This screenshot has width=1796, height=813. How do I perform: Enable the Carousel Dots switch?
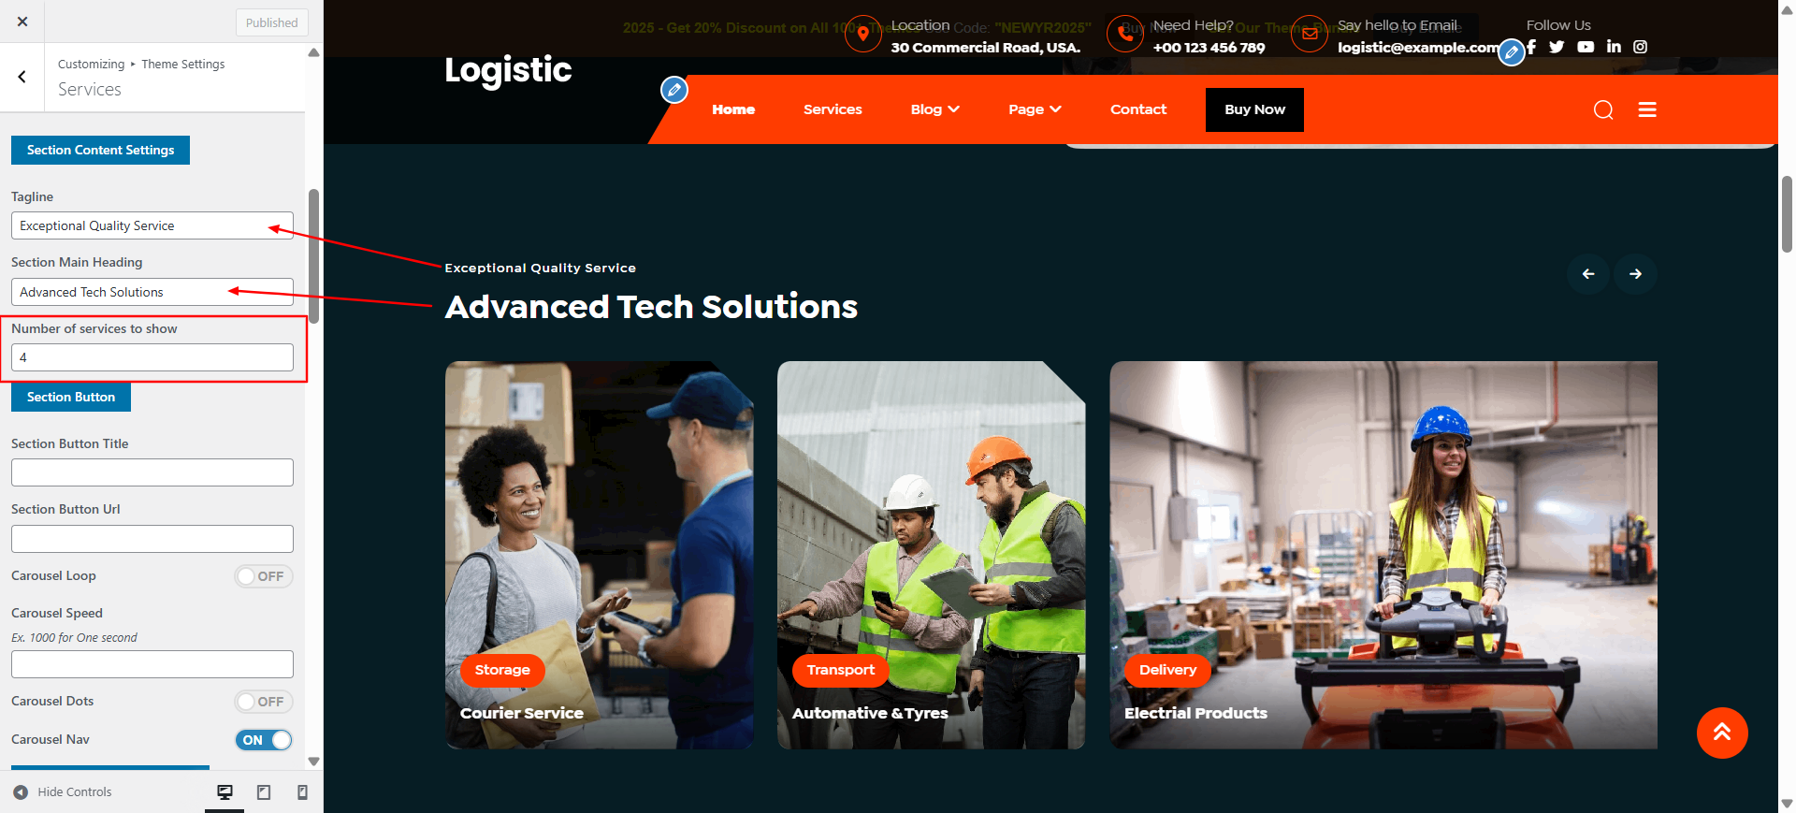(x=264, y=702)
